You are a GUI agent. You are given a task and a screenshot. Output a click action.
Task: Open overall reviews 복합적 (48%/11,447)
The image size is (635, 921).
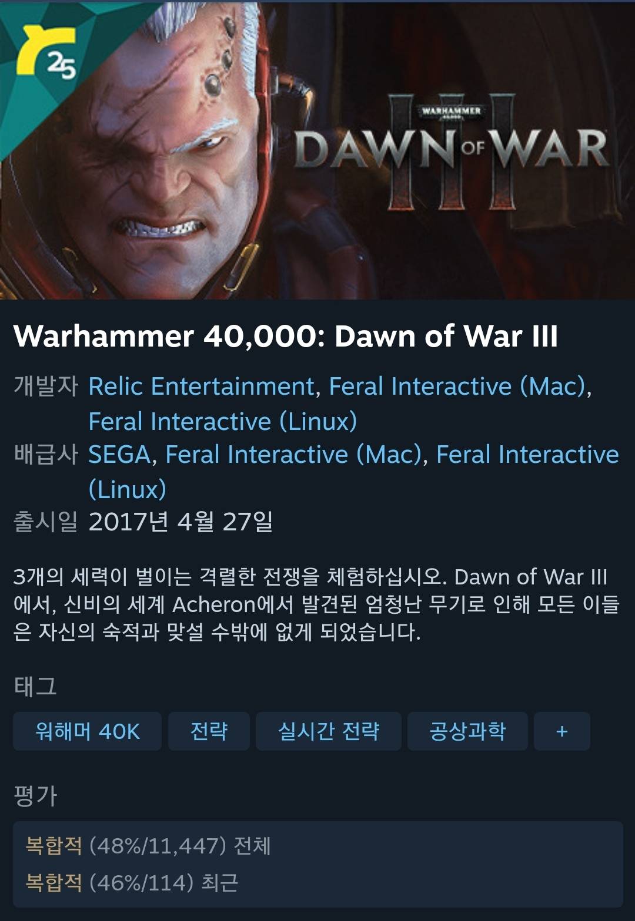coord(148,846)
